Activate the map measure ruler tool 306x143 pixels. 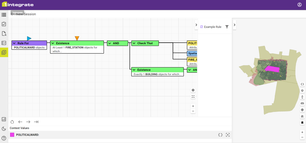pyautogui.click(x=302, y=103)
